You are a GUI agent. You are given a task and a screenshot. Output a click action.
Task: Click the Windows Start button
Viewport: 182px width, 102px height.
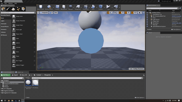point(2,101)
